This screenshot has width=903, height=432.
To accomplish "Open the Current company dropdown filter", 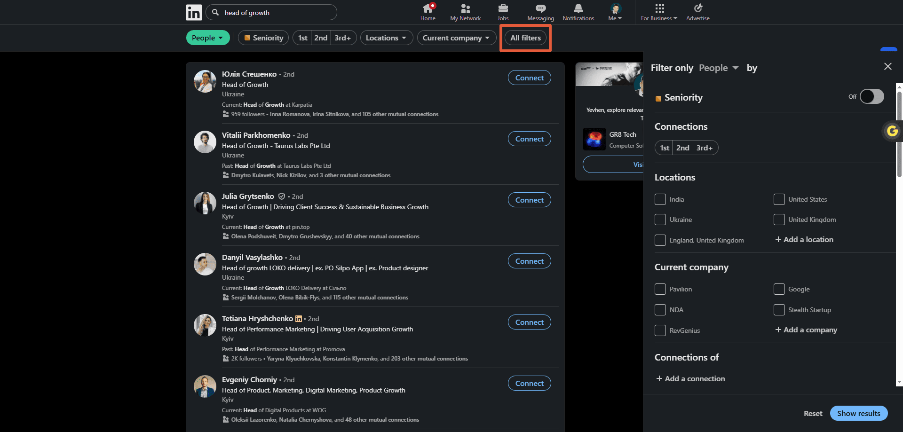I will [x=456, y=38].
